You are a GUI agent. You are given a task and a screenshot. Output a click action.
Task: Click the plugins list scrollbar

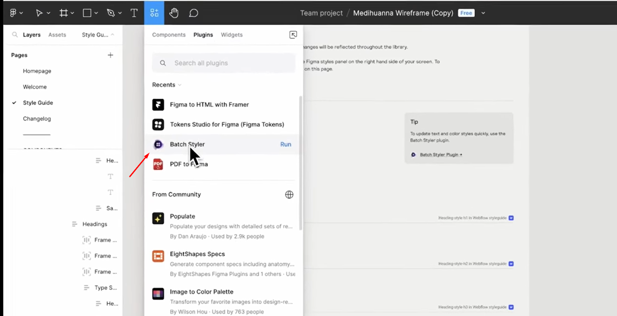pos(301,163)
